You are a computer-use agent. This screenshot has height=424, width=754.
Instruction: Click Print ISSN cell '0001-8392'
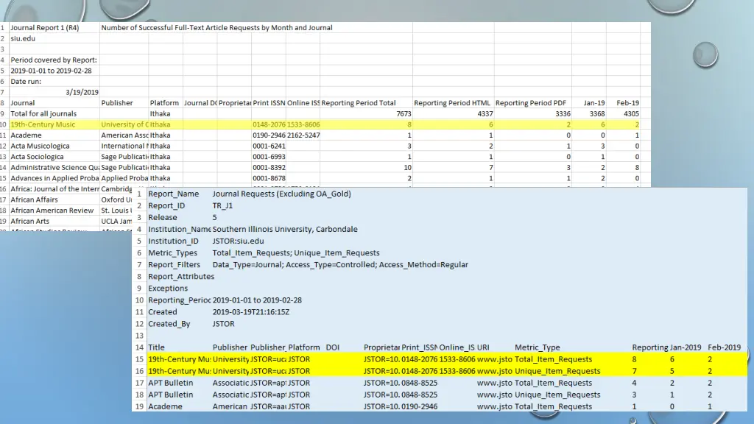(269, 167)
